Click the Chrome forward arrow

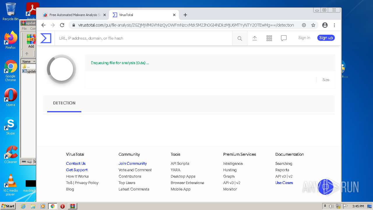(53, 25)
